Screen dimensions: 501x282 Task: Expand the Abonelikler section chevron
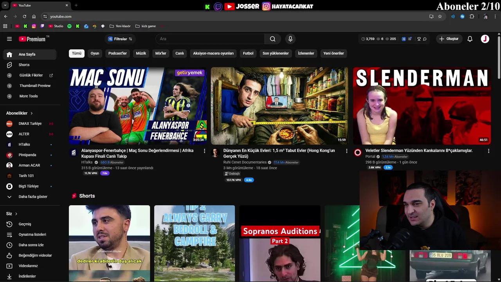[x=32, y=113]
